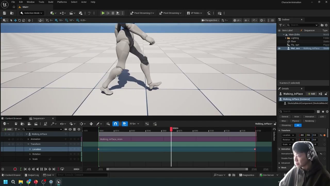
Task: Save the sequence in the Sequencer toolbar
Action: point(16,124)
